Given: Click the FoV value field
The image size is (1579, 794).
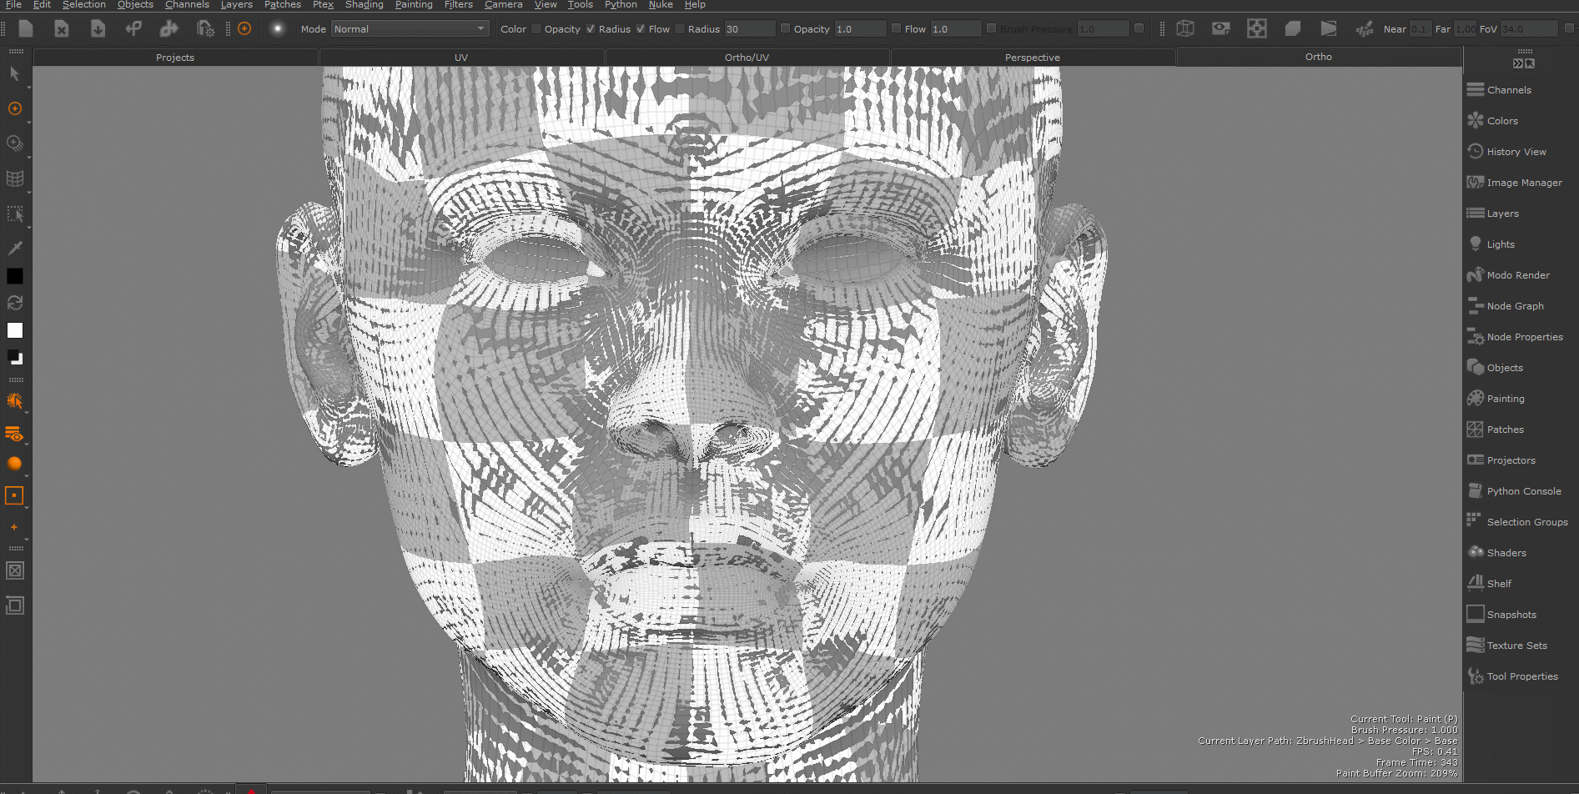Looking at the screenshot, I should pos(1528,28).
